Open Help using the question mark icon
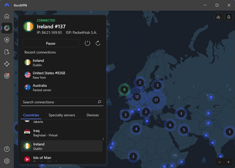This screenshot has width=235, height=168. [7, 149]
